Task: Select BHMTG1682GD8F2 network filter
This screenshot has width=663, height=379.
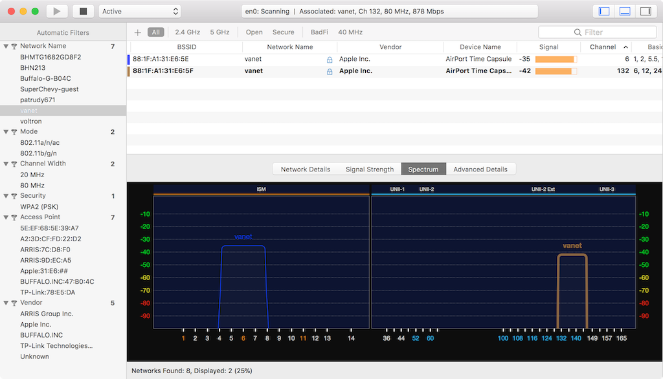Action: [x=51, y=57]
